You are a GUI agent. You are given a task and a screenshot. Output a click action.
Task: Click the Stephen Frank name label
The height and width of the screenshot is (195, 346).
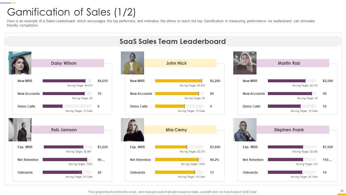pyautogui.click(x=289, y=130)
